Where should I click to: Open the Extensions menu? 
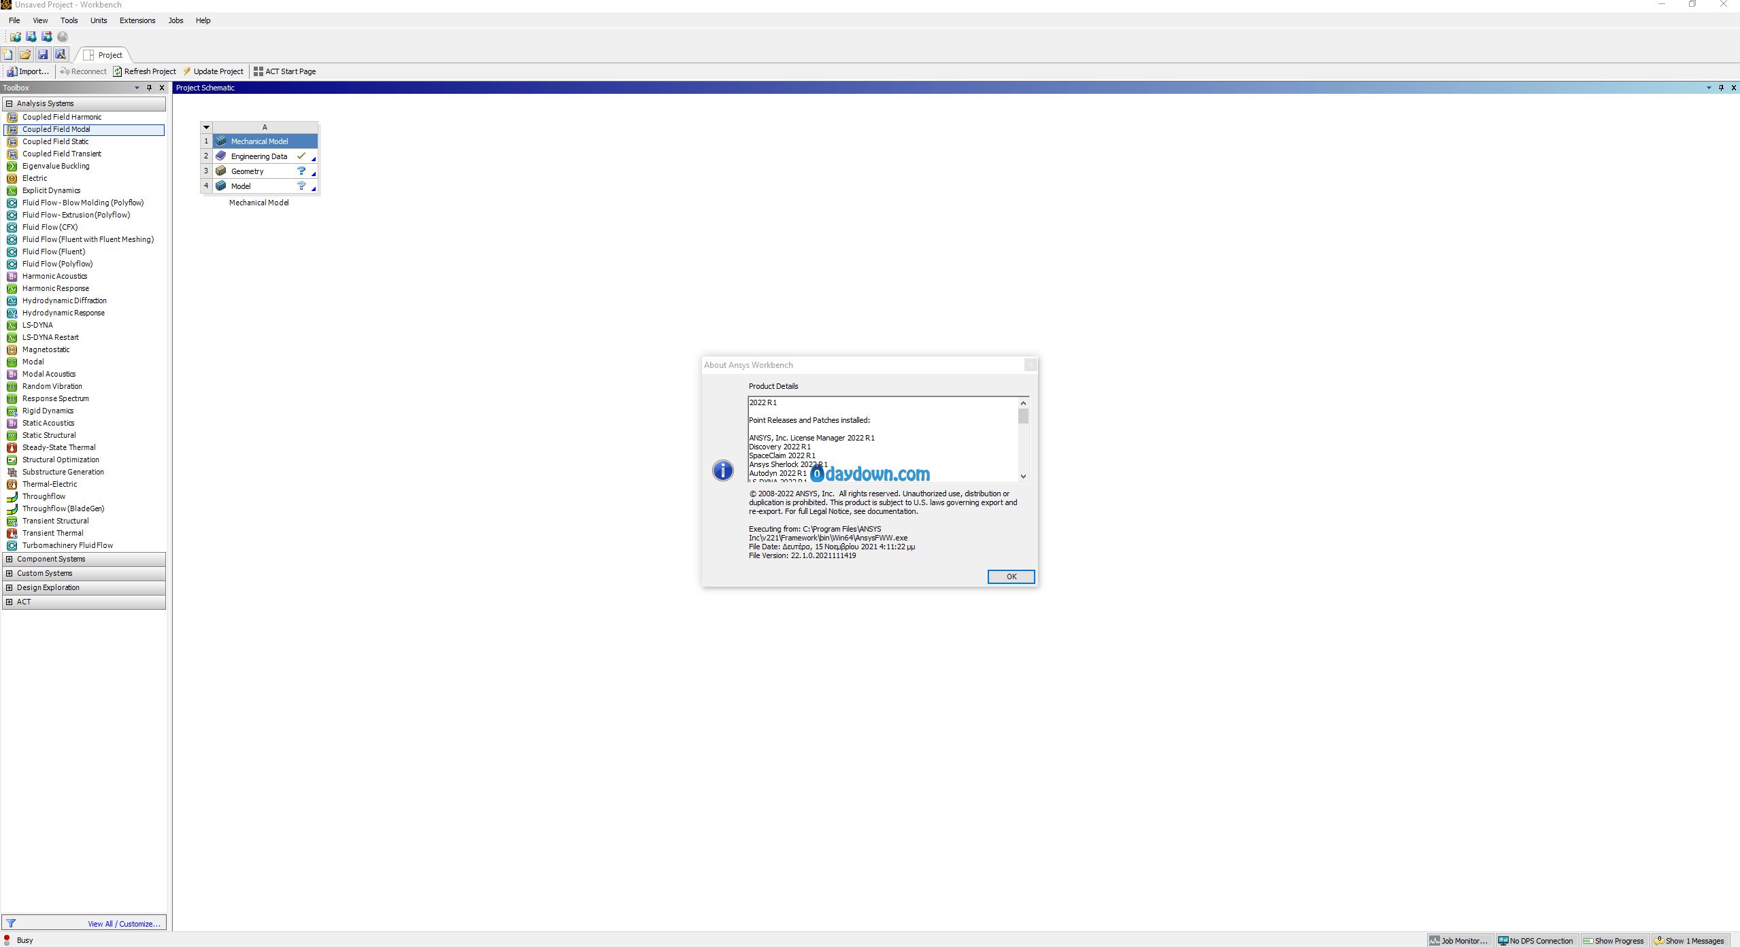pos(137,20)
